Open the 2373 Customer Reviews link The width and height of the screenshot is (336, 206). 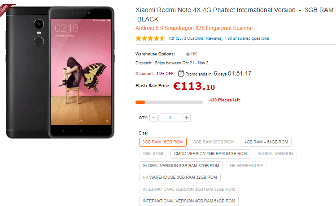[199, 38]
